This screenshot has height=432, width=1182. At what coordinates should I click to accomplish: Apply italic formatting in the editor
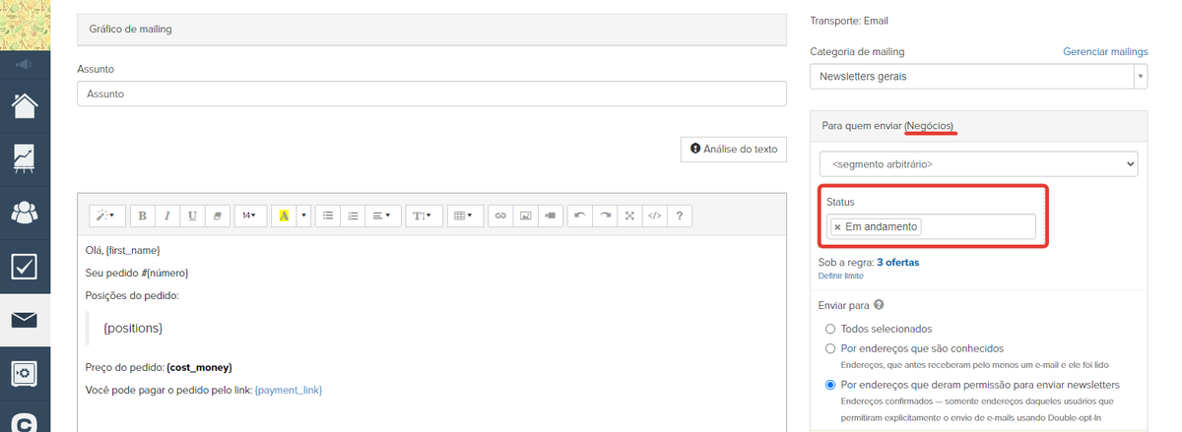[x=167, y=215]
